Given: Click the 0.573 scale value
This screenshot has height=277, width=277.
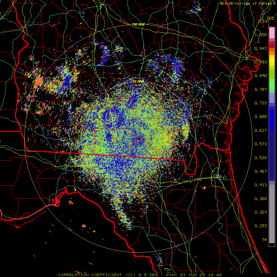Looking at the screenshot, I should (261, 144).
